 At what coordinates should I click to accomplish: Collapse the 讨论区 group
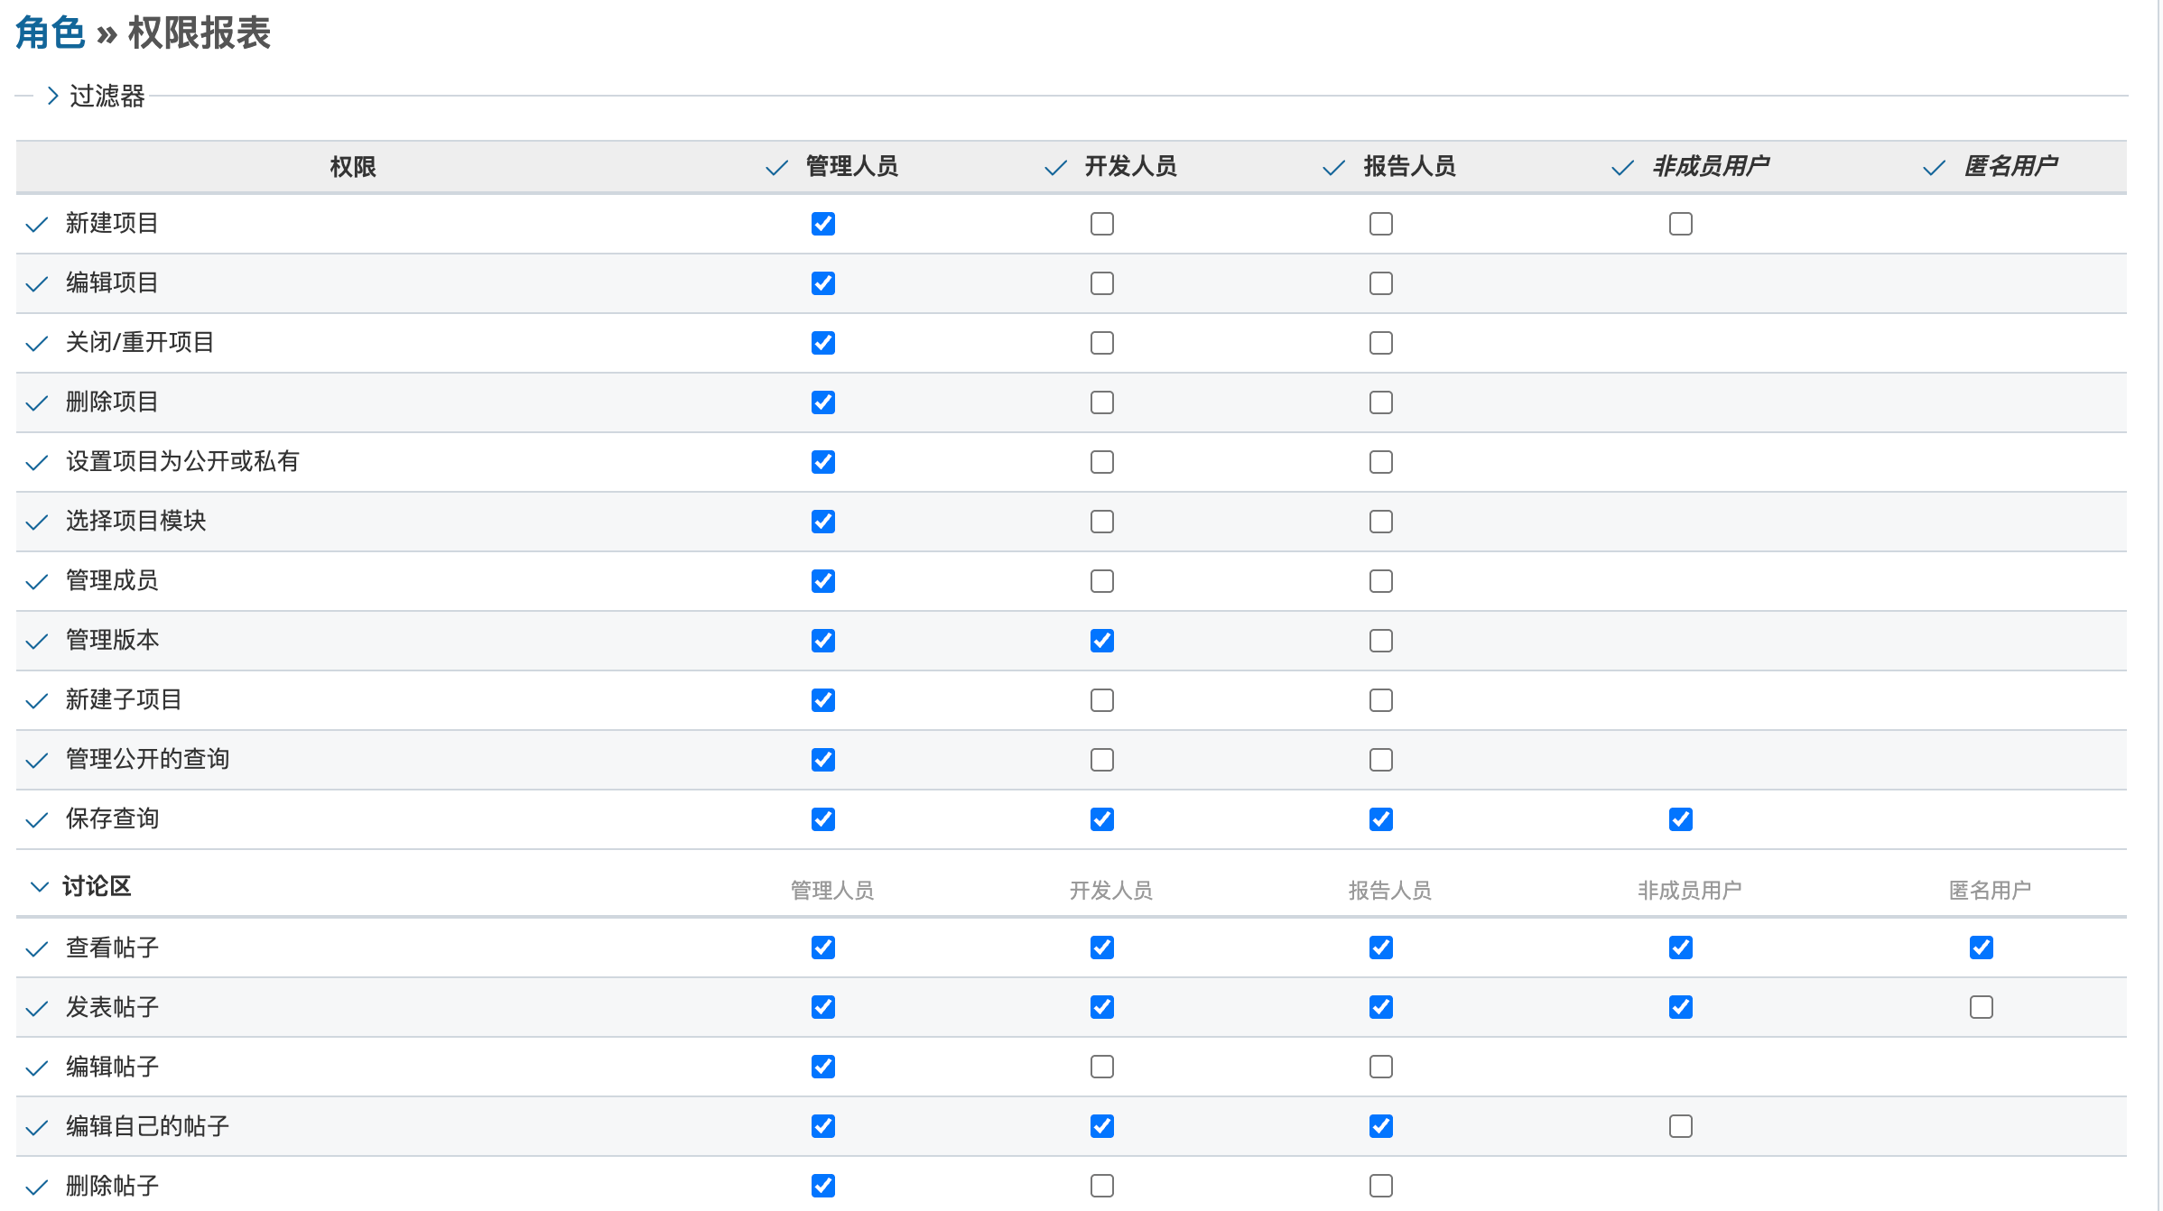click(39, 886)
